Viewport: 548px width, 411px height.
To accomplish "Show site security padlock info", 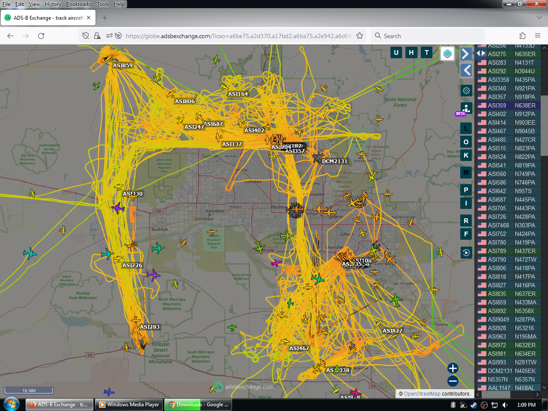I will click(x=97, y=36).
